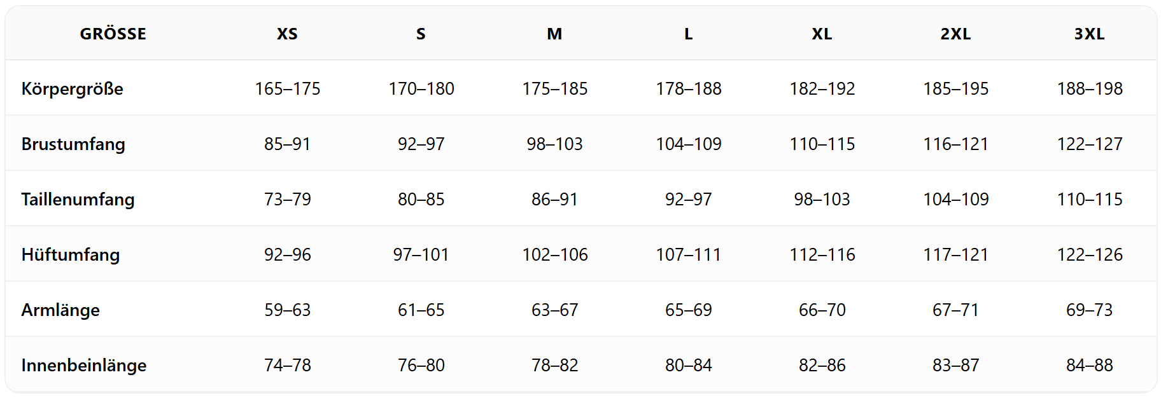Image resolution: width=1161 pixels, height=398 pixels.
Task: Select Brustumfang cell 122–127 for 3XL
Action: (x=1090, y=144)
